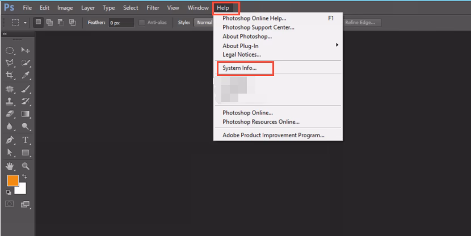The height and width of the screenshot is (236, 471).
Task: Select the Horizontal Type tool
Action: (25, 140)
